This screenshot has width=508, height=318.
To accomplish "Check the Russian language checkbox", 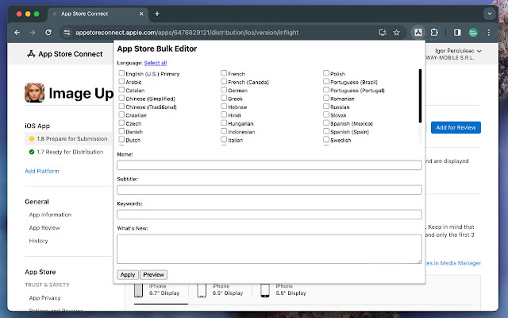I will click(x=326, y=106).
